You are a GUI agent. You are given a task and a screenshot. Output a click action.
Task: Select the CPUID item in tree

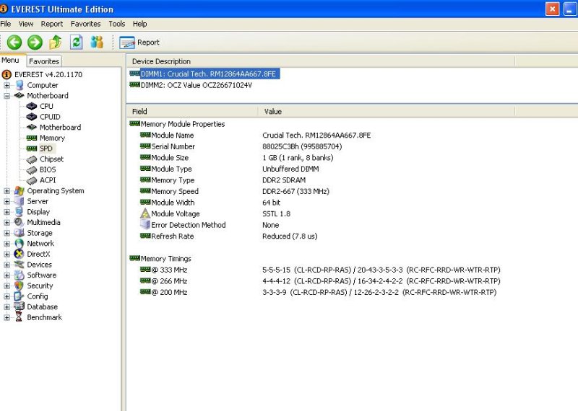pos(50,117)
